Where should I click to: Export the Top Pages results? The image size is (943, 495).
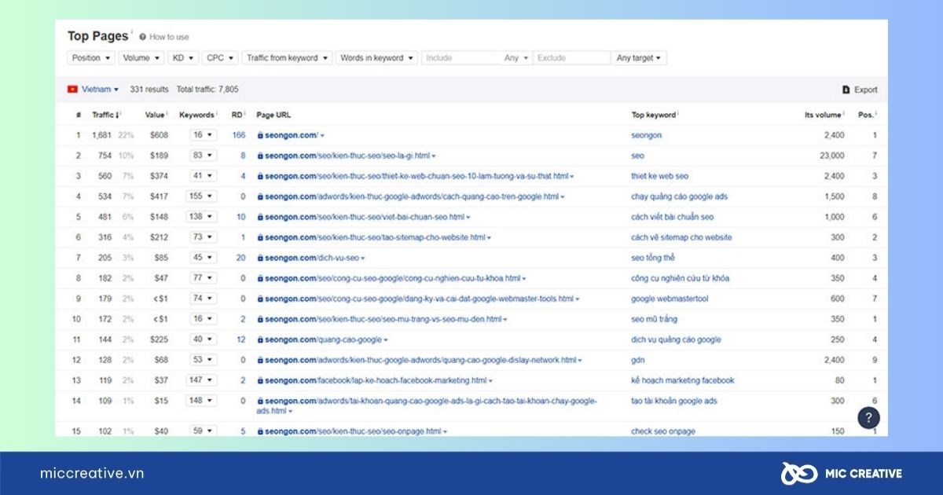pyautogui.click(x=860, y=90)
